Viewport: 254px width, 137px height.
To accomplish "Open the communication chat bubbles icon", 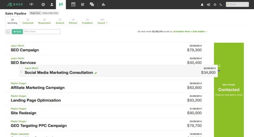I will click(92, 4).
